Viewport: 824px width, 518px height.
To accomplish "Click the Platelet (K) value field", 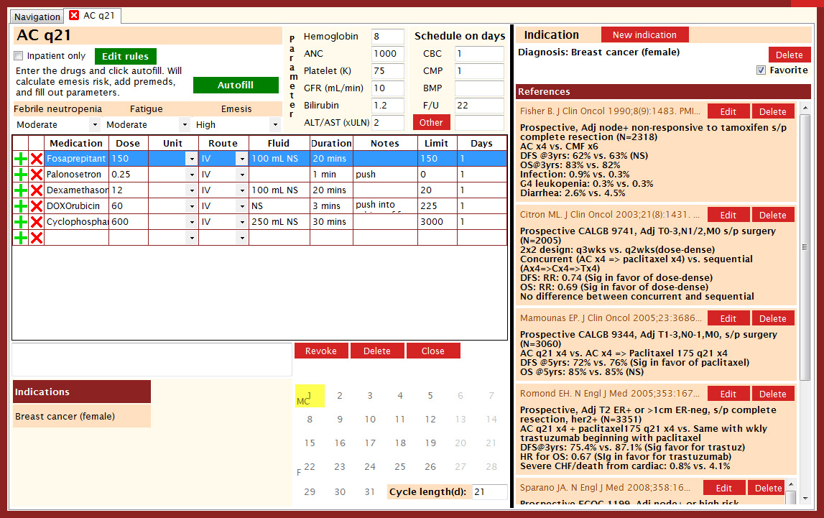I will coord(388,71).
